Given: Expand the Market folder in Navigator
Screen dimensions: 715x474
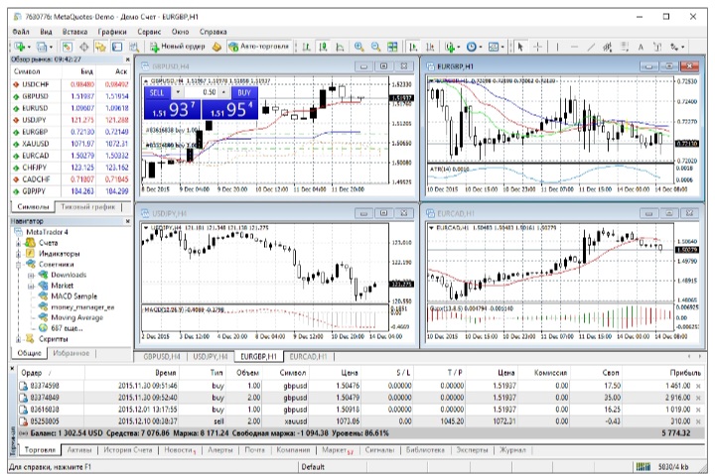Looking at the screenshot, I should click(x=32, y=286).
